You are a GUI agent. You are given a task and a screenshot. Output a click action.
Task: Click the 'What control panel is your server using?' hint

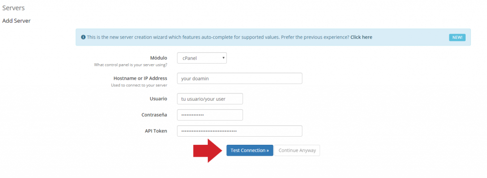tap(130, 65)
